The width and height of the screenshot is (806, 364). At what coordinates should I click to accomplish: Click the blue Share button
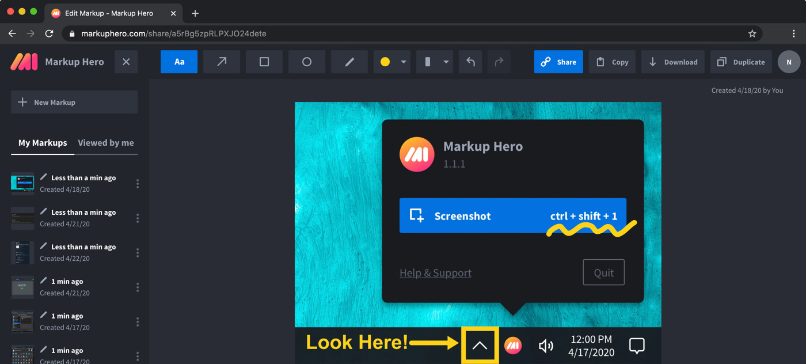coord(558,62)
